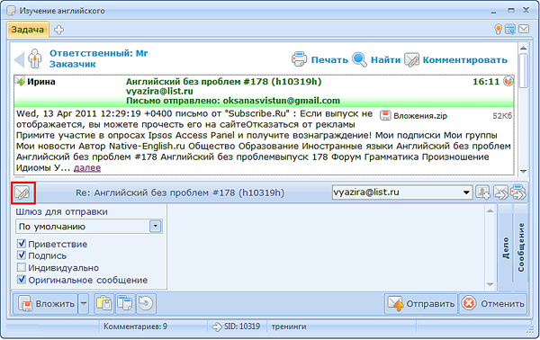Image resolution: width=540 pixels, height=340 pixels.
Task: Select the vertical Дело tab
Action: [x=506, y=247]
